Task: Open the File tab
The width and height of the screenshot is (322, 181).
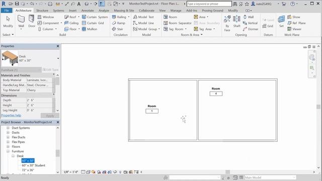Action: click(x=7, y=10)
